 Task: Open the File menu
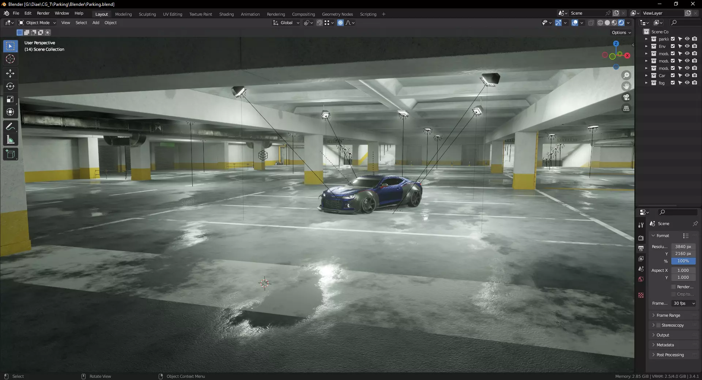[16, 13]
